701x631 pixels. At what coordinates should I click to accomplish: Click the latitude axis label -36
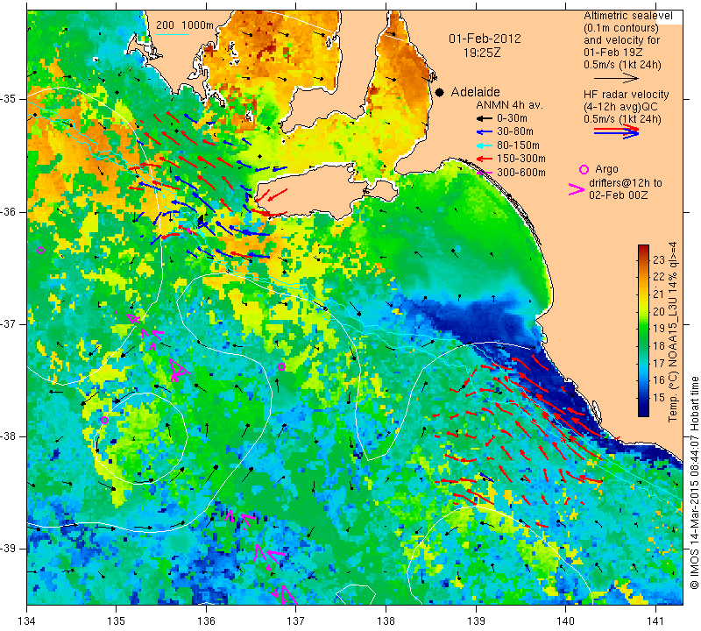point(9,211)
